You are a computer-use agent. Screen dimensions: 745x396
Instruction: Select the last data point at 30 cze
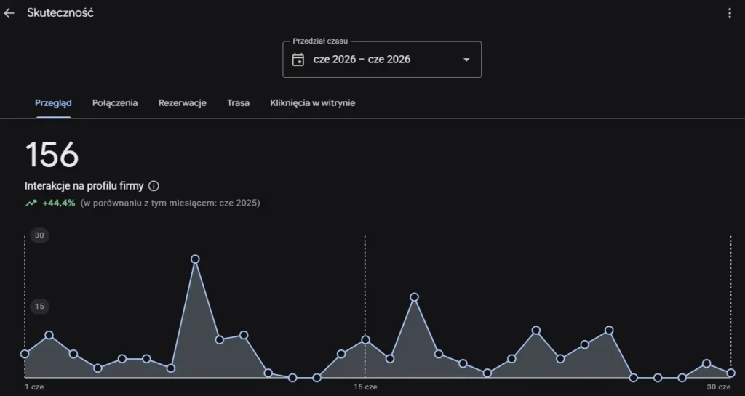730,373
